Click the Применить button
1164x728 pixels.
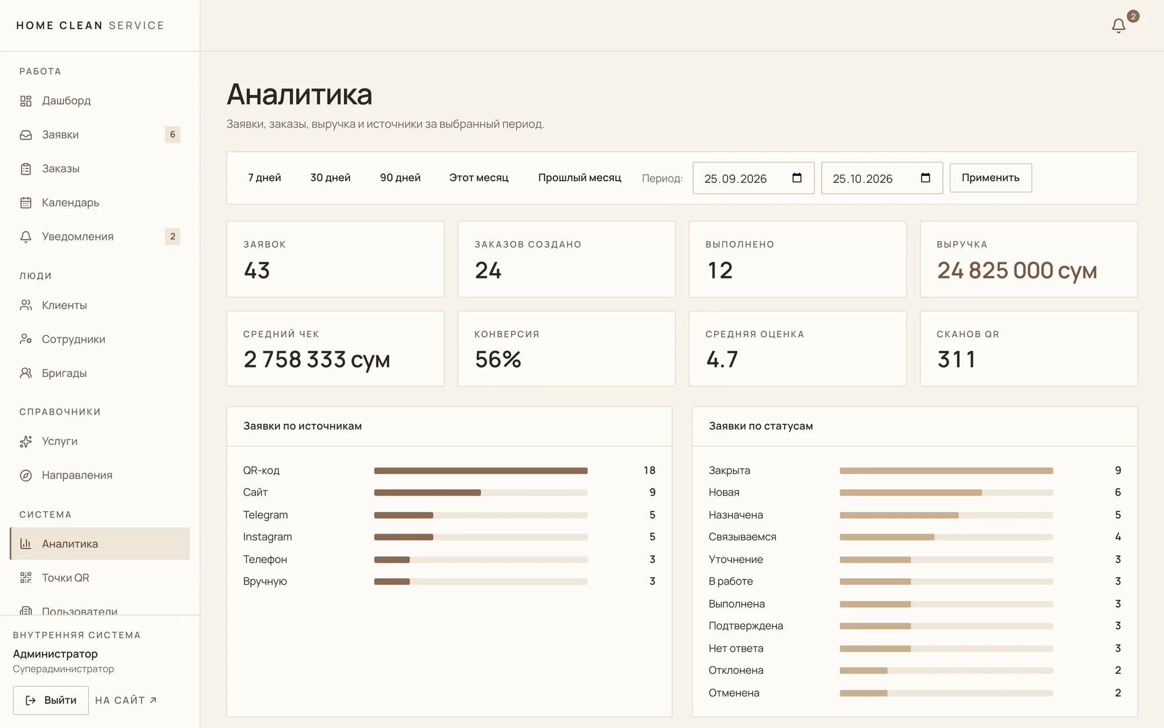click(x=991, y=178)
